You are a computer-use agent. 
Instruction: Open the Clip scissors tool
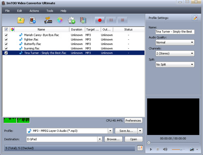pyautogui.click(x=48, y=20)
